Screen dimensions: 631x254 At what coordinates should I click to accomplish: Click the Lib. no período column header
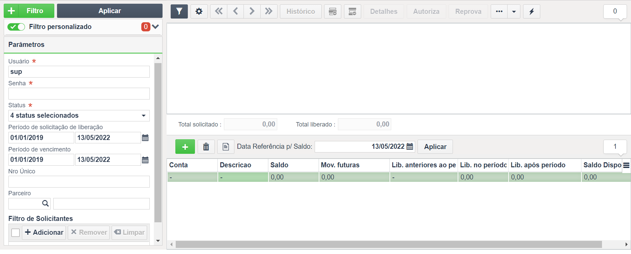point(483,165)
